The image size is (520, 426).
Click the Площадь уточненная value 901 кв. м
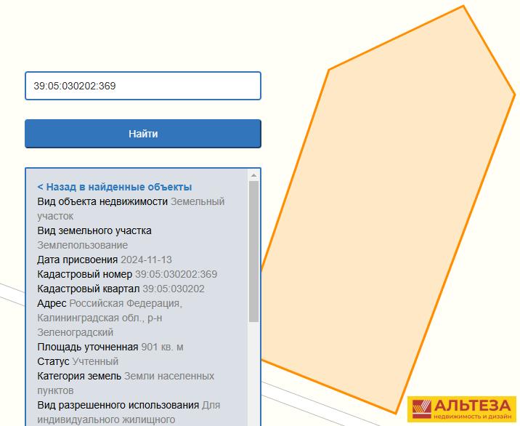pos(162,347)
